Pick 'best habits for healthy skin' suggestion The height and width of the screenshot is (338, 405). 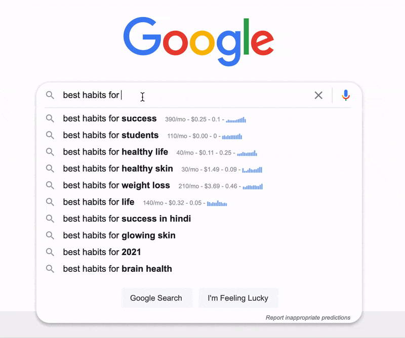coord(118,169)
